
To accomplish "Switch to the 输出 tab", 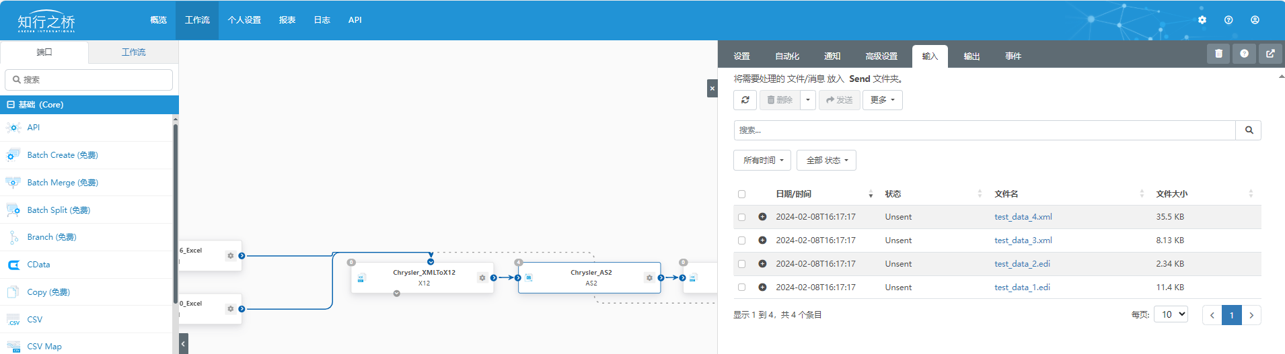I will [x=971, y=56].
